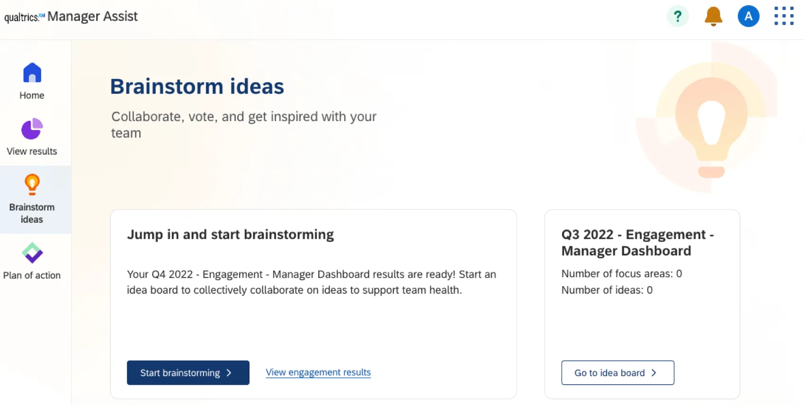805x405 pixels.
Task: Click the Qualtrics XM logo
Action: 24,16
